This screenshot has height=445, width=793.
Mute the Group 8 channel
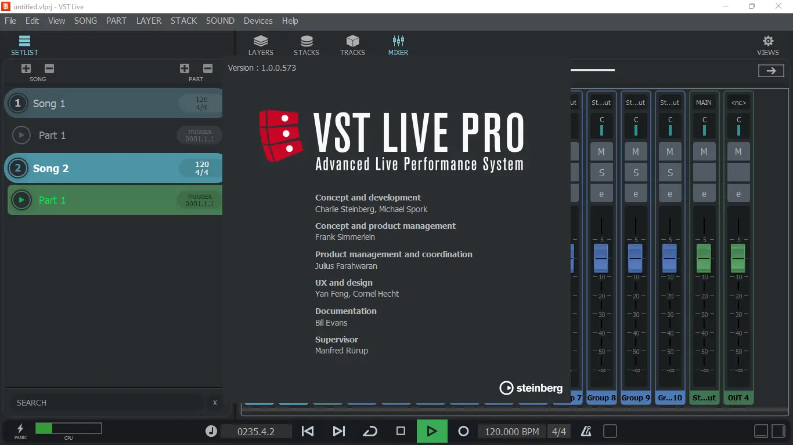pyautogui.click(x=601, y=152)
